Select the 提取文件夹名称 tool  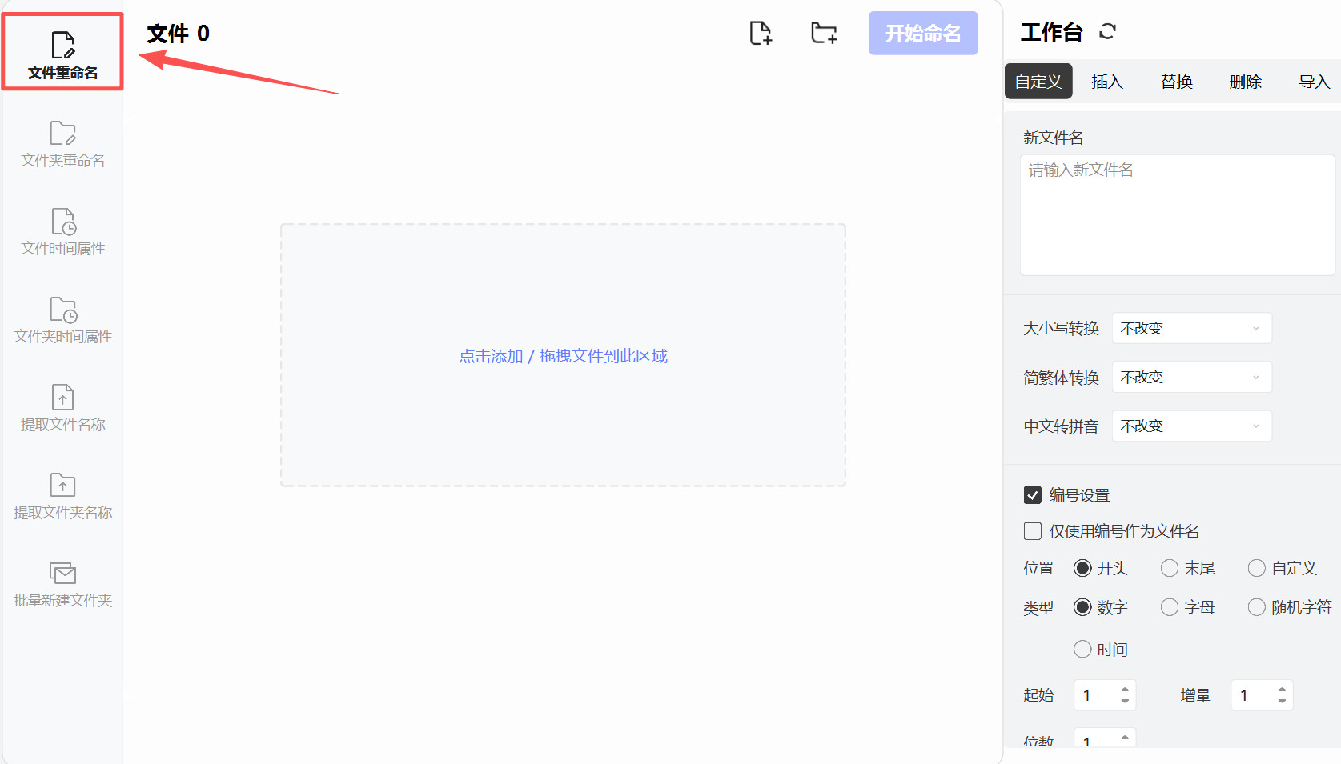tap(62, 496)
